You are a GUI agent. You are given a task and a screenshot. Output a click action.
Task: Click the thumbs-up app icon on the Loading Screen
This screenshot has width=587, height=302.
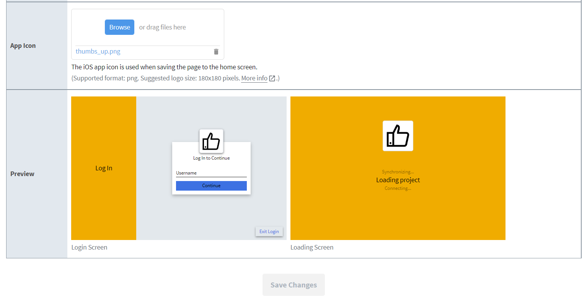[x=398, y=135]
